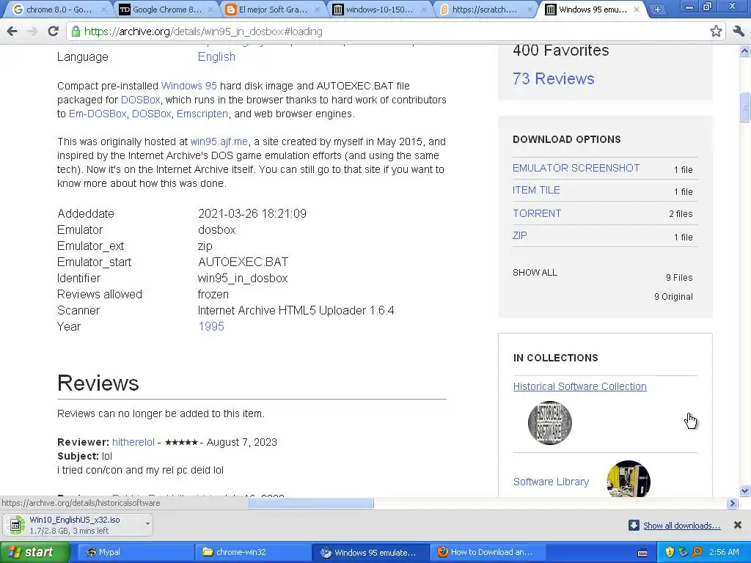The width and height of the screenshot is (751, 563).
Task: Close the 'https://scratch....' tab
Action: (x=530, y=10)
